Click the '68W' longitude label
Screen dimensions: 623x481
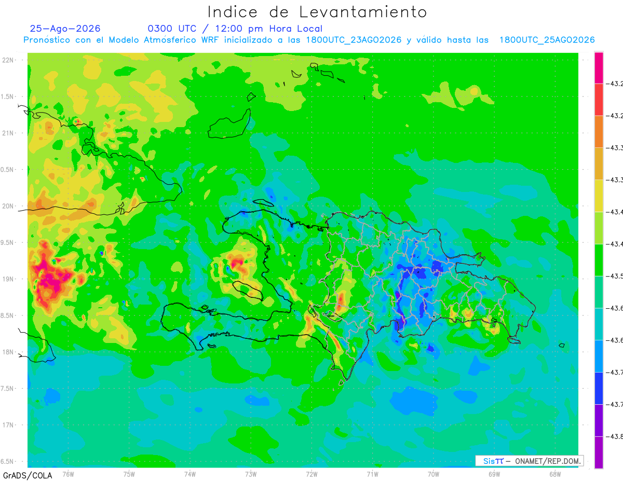[x=554, y=474]
